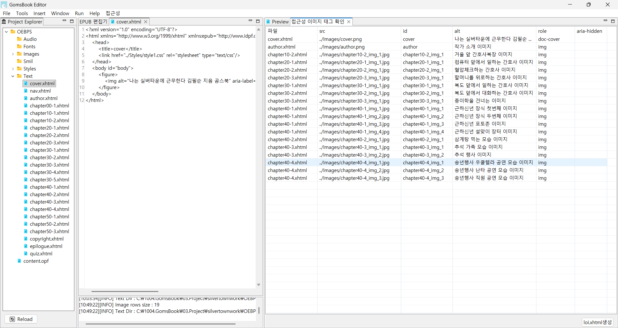Click the src column header

(359, 31)
